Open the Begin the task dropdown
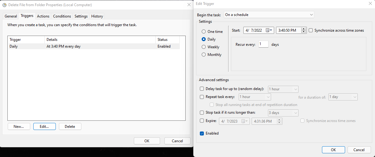Viewport: 375px width, 157px height. click(269, 15)
